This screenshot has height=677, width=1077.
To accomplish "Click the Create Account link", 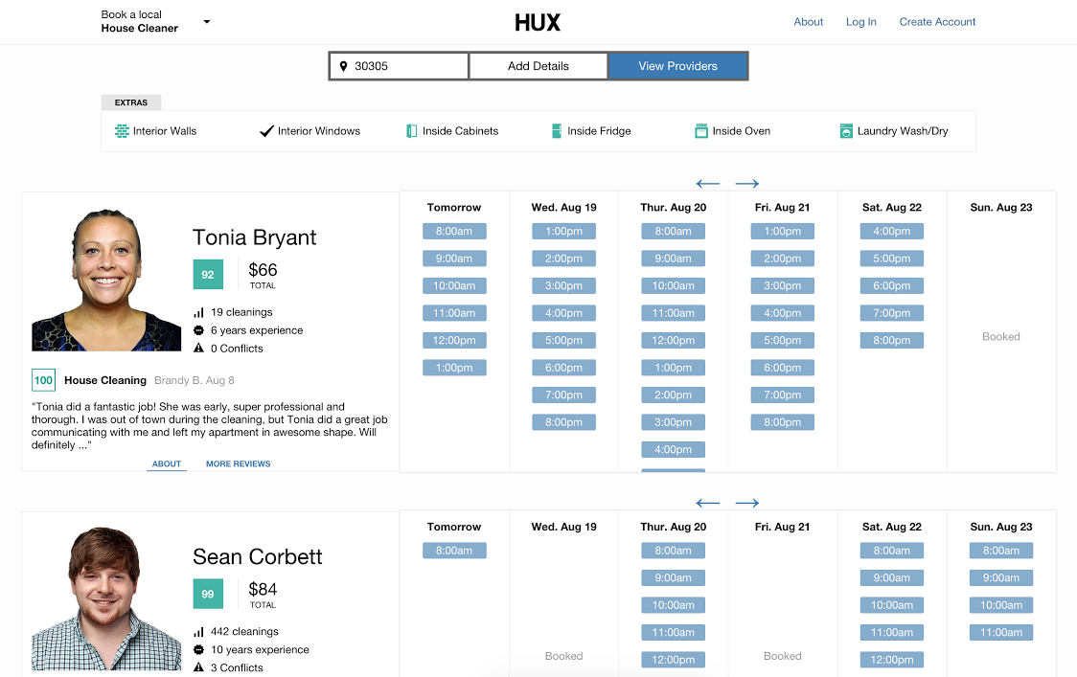I will 937,22.
